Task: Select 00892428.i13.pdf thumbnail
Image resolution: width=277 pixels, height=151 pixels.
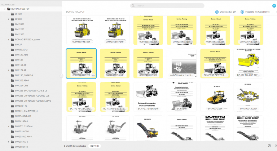Action: tap(115, 63)
